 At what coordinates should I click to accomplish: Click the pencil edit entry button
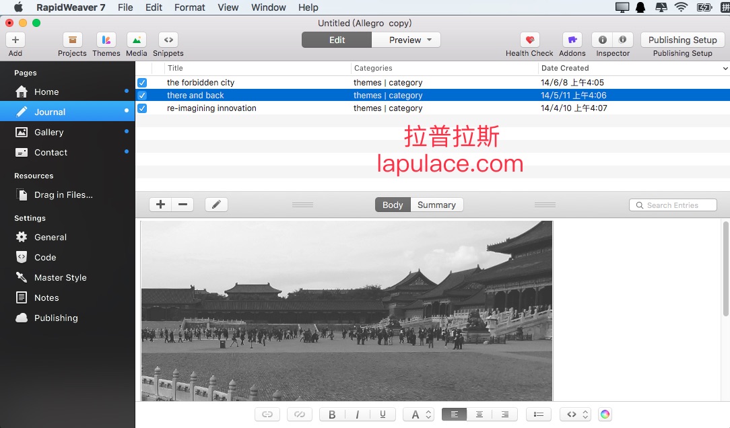216,205
